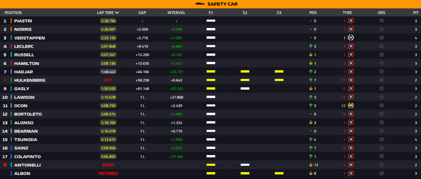Click Piastri's lap time 2:28.794

(109, 21)
